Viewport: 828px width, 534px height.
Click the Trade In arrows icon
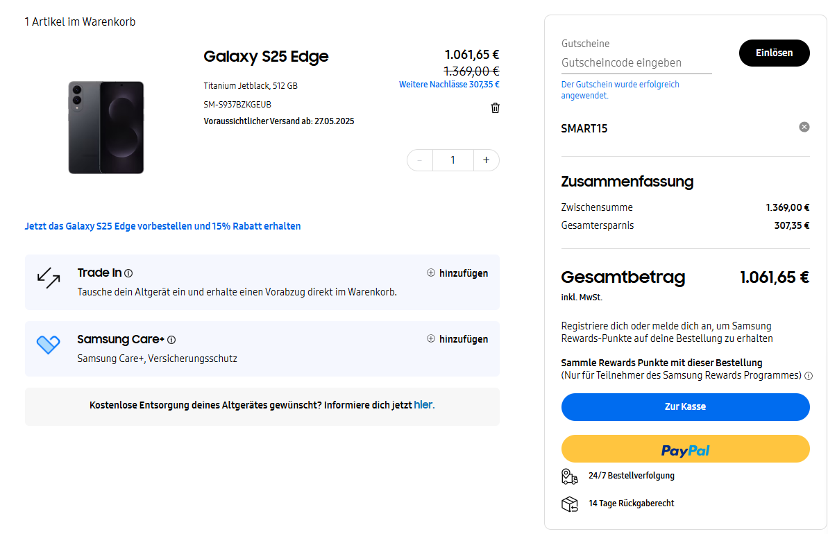coord(49,277)
